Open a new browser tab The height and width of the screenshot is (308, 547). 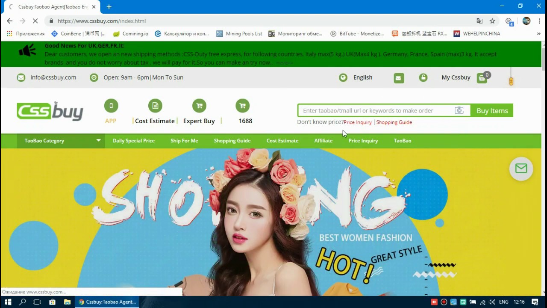109,7
